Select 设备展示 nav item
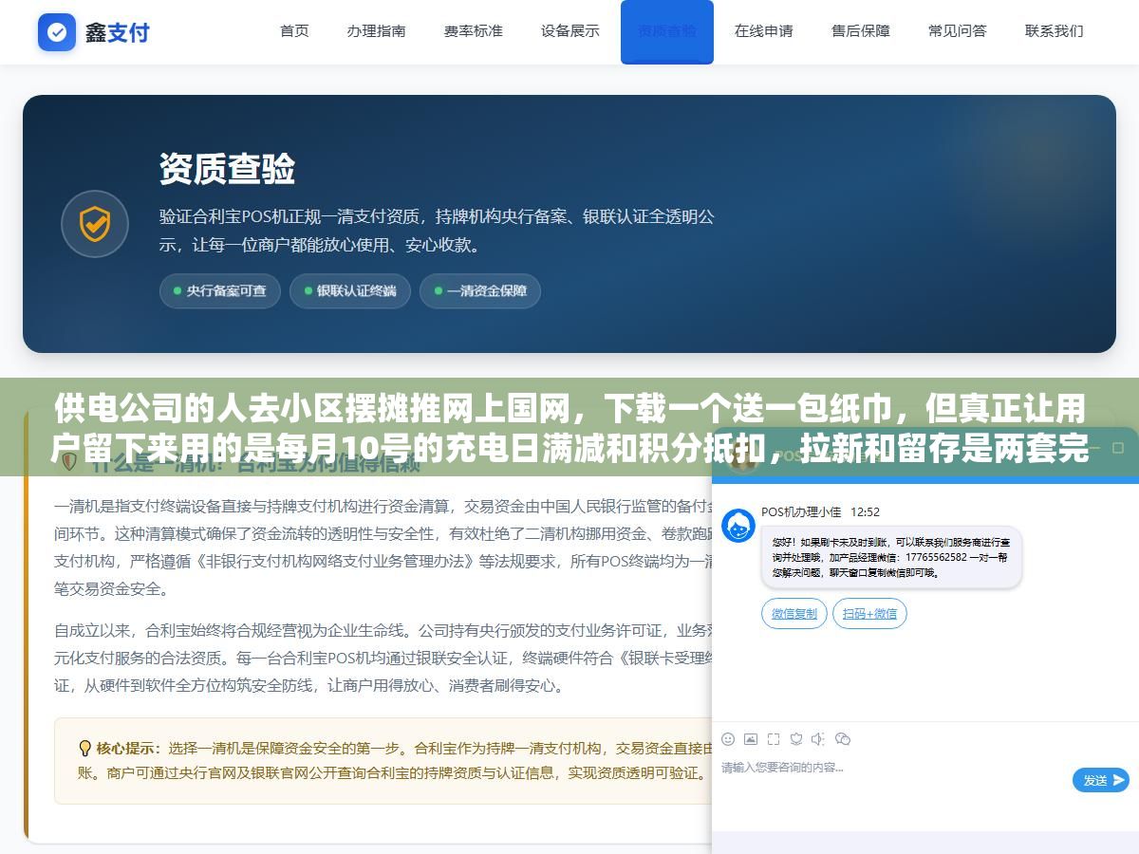This screenshot has width=1139, height=854. tap(569, 30)
